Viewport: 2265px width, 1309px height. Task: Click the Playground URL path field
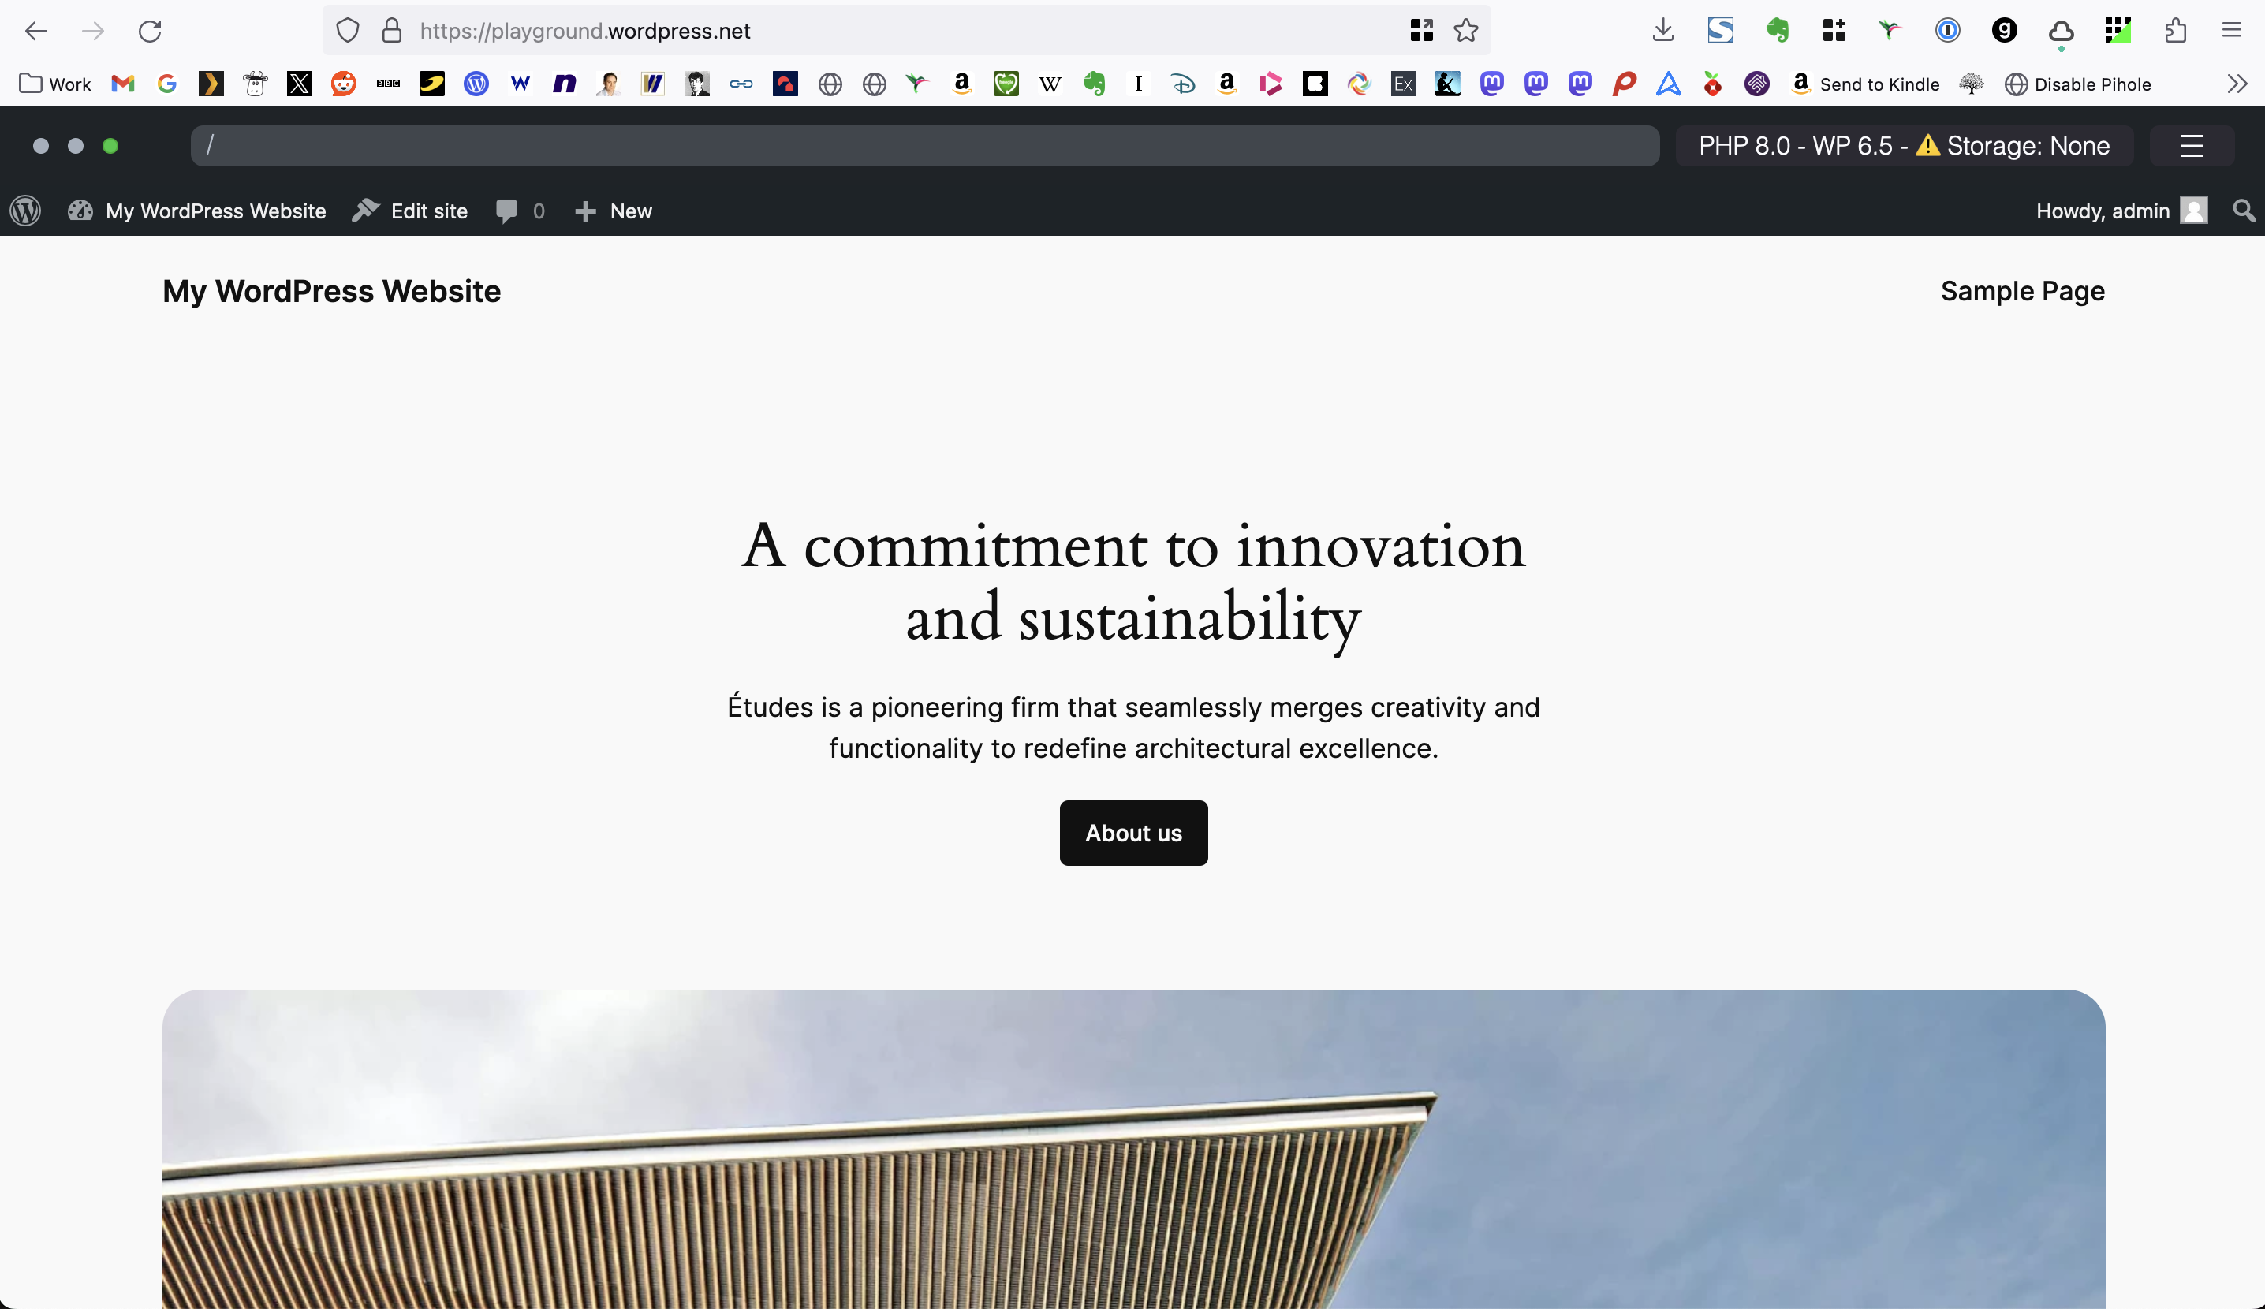(x=924, y=146)
